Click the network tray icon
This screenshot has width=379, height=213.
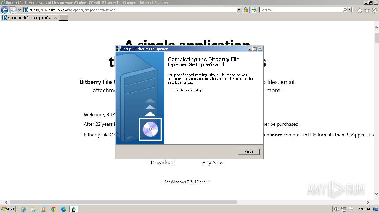point(343,209)
